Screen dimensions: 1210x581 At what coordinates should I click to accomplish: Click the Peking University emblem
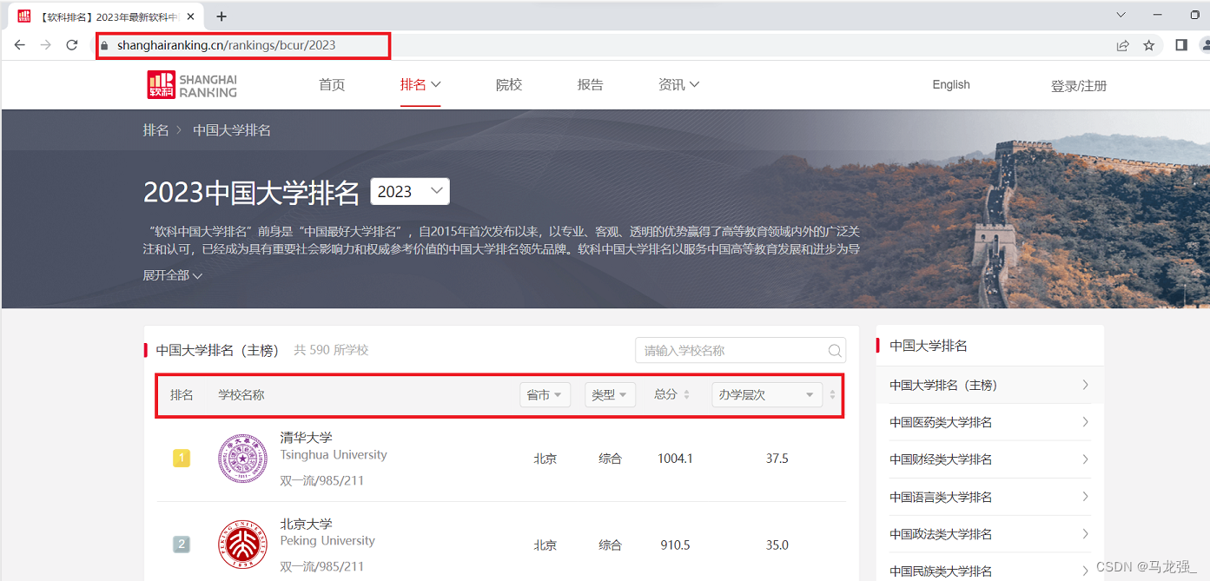pos(242,545)
